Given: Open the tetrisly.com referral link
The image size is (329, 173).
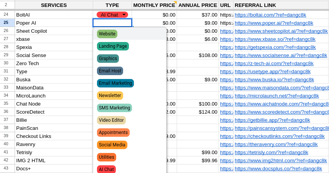Looking at the screenshot, I should pyautogui.click(x=271, y=153).
